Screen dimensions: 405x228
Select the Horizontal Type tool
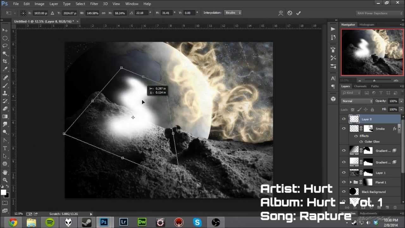(5, 148)
